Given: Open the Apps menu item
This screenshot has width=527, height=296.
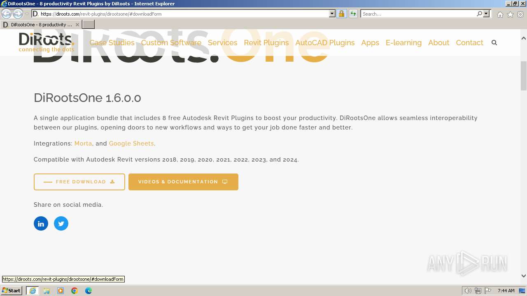Looking at the screenshot, I should (x=370, y=43).
